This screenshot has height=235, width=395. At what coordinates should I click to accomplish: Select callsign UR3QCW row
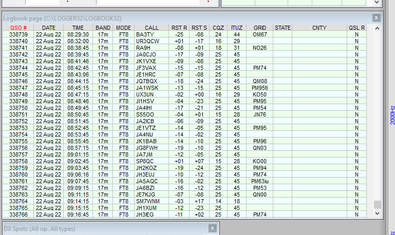tap(152, 41)
